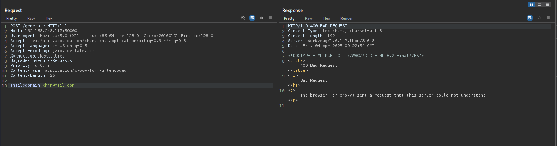Click the request Content-Type urlencoded line
Image resolution: width=557 pixels, height=146 pixels.
[x=68, y=70]
